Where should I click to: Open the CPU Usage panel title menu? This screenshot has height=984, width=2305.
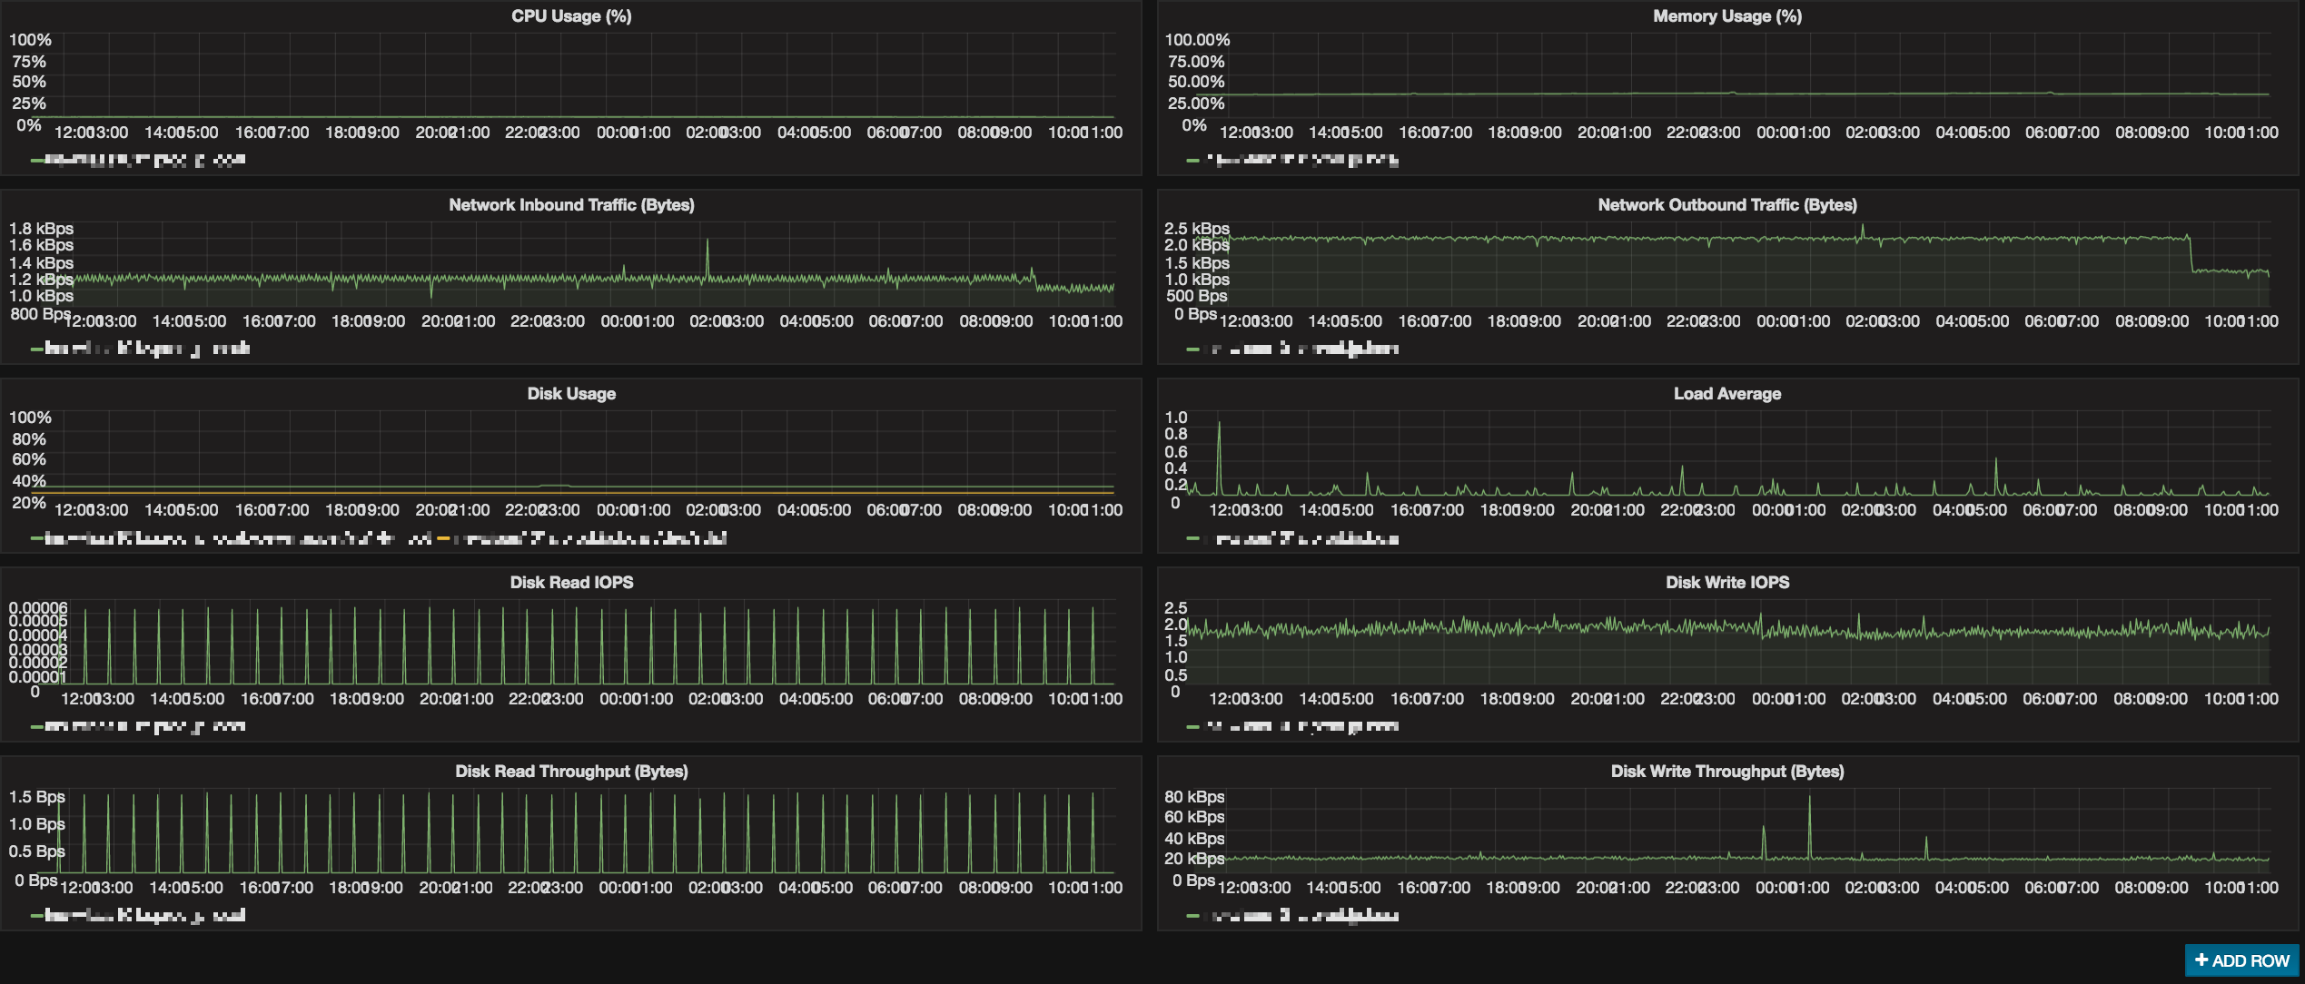click(x=570, y=15)
